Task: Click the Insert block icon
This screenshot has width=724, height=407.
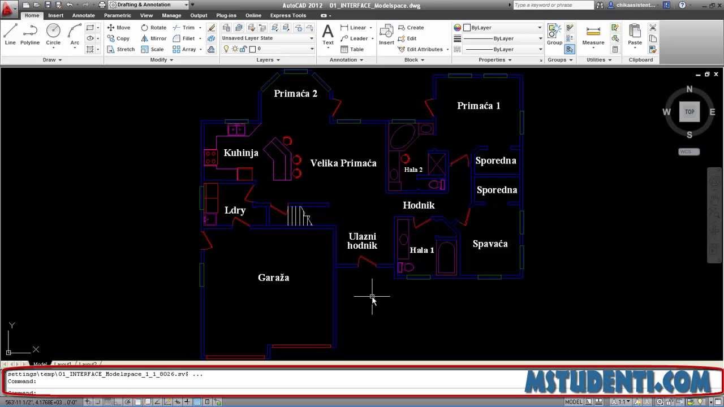Action: coord(386,34)
